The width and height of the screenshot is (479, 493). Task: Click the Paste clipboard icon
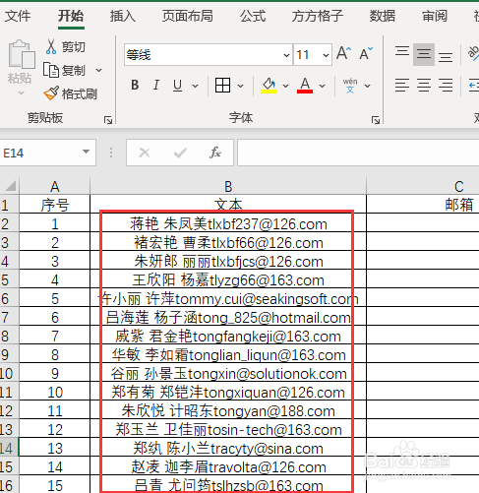[x=22, y=54]
